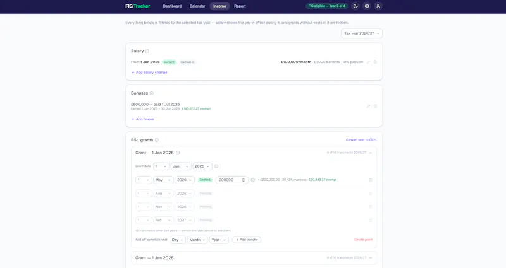Image resolution: width=506 pixels, height=268 pixels.
Task: Delete the May 2026 tranche trash icon
Action: click(x=371, y=180)
